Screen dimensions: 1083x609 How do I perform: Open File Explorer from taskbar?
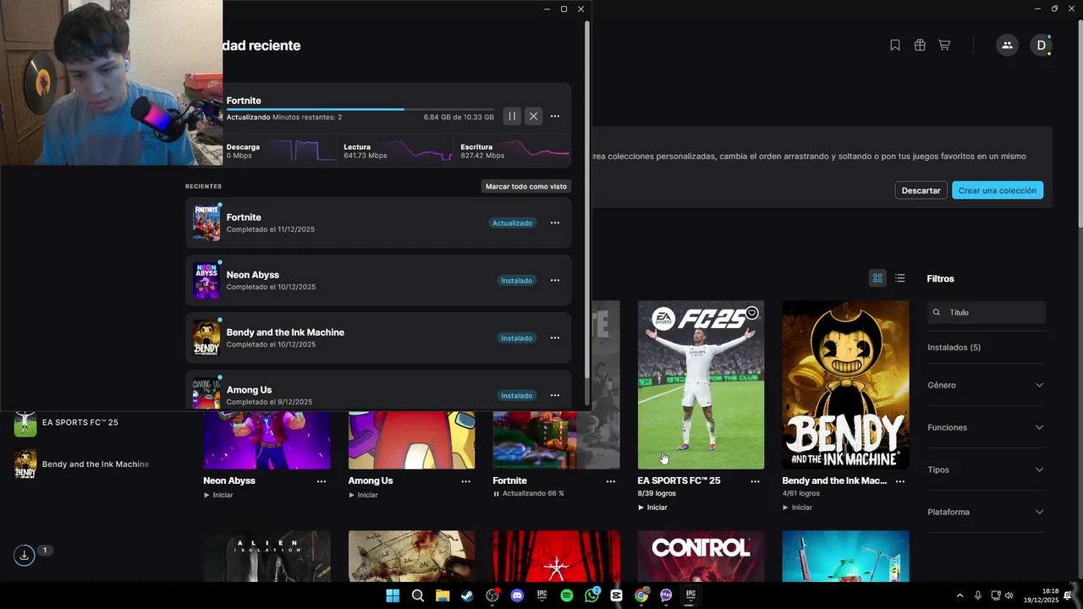443,595
